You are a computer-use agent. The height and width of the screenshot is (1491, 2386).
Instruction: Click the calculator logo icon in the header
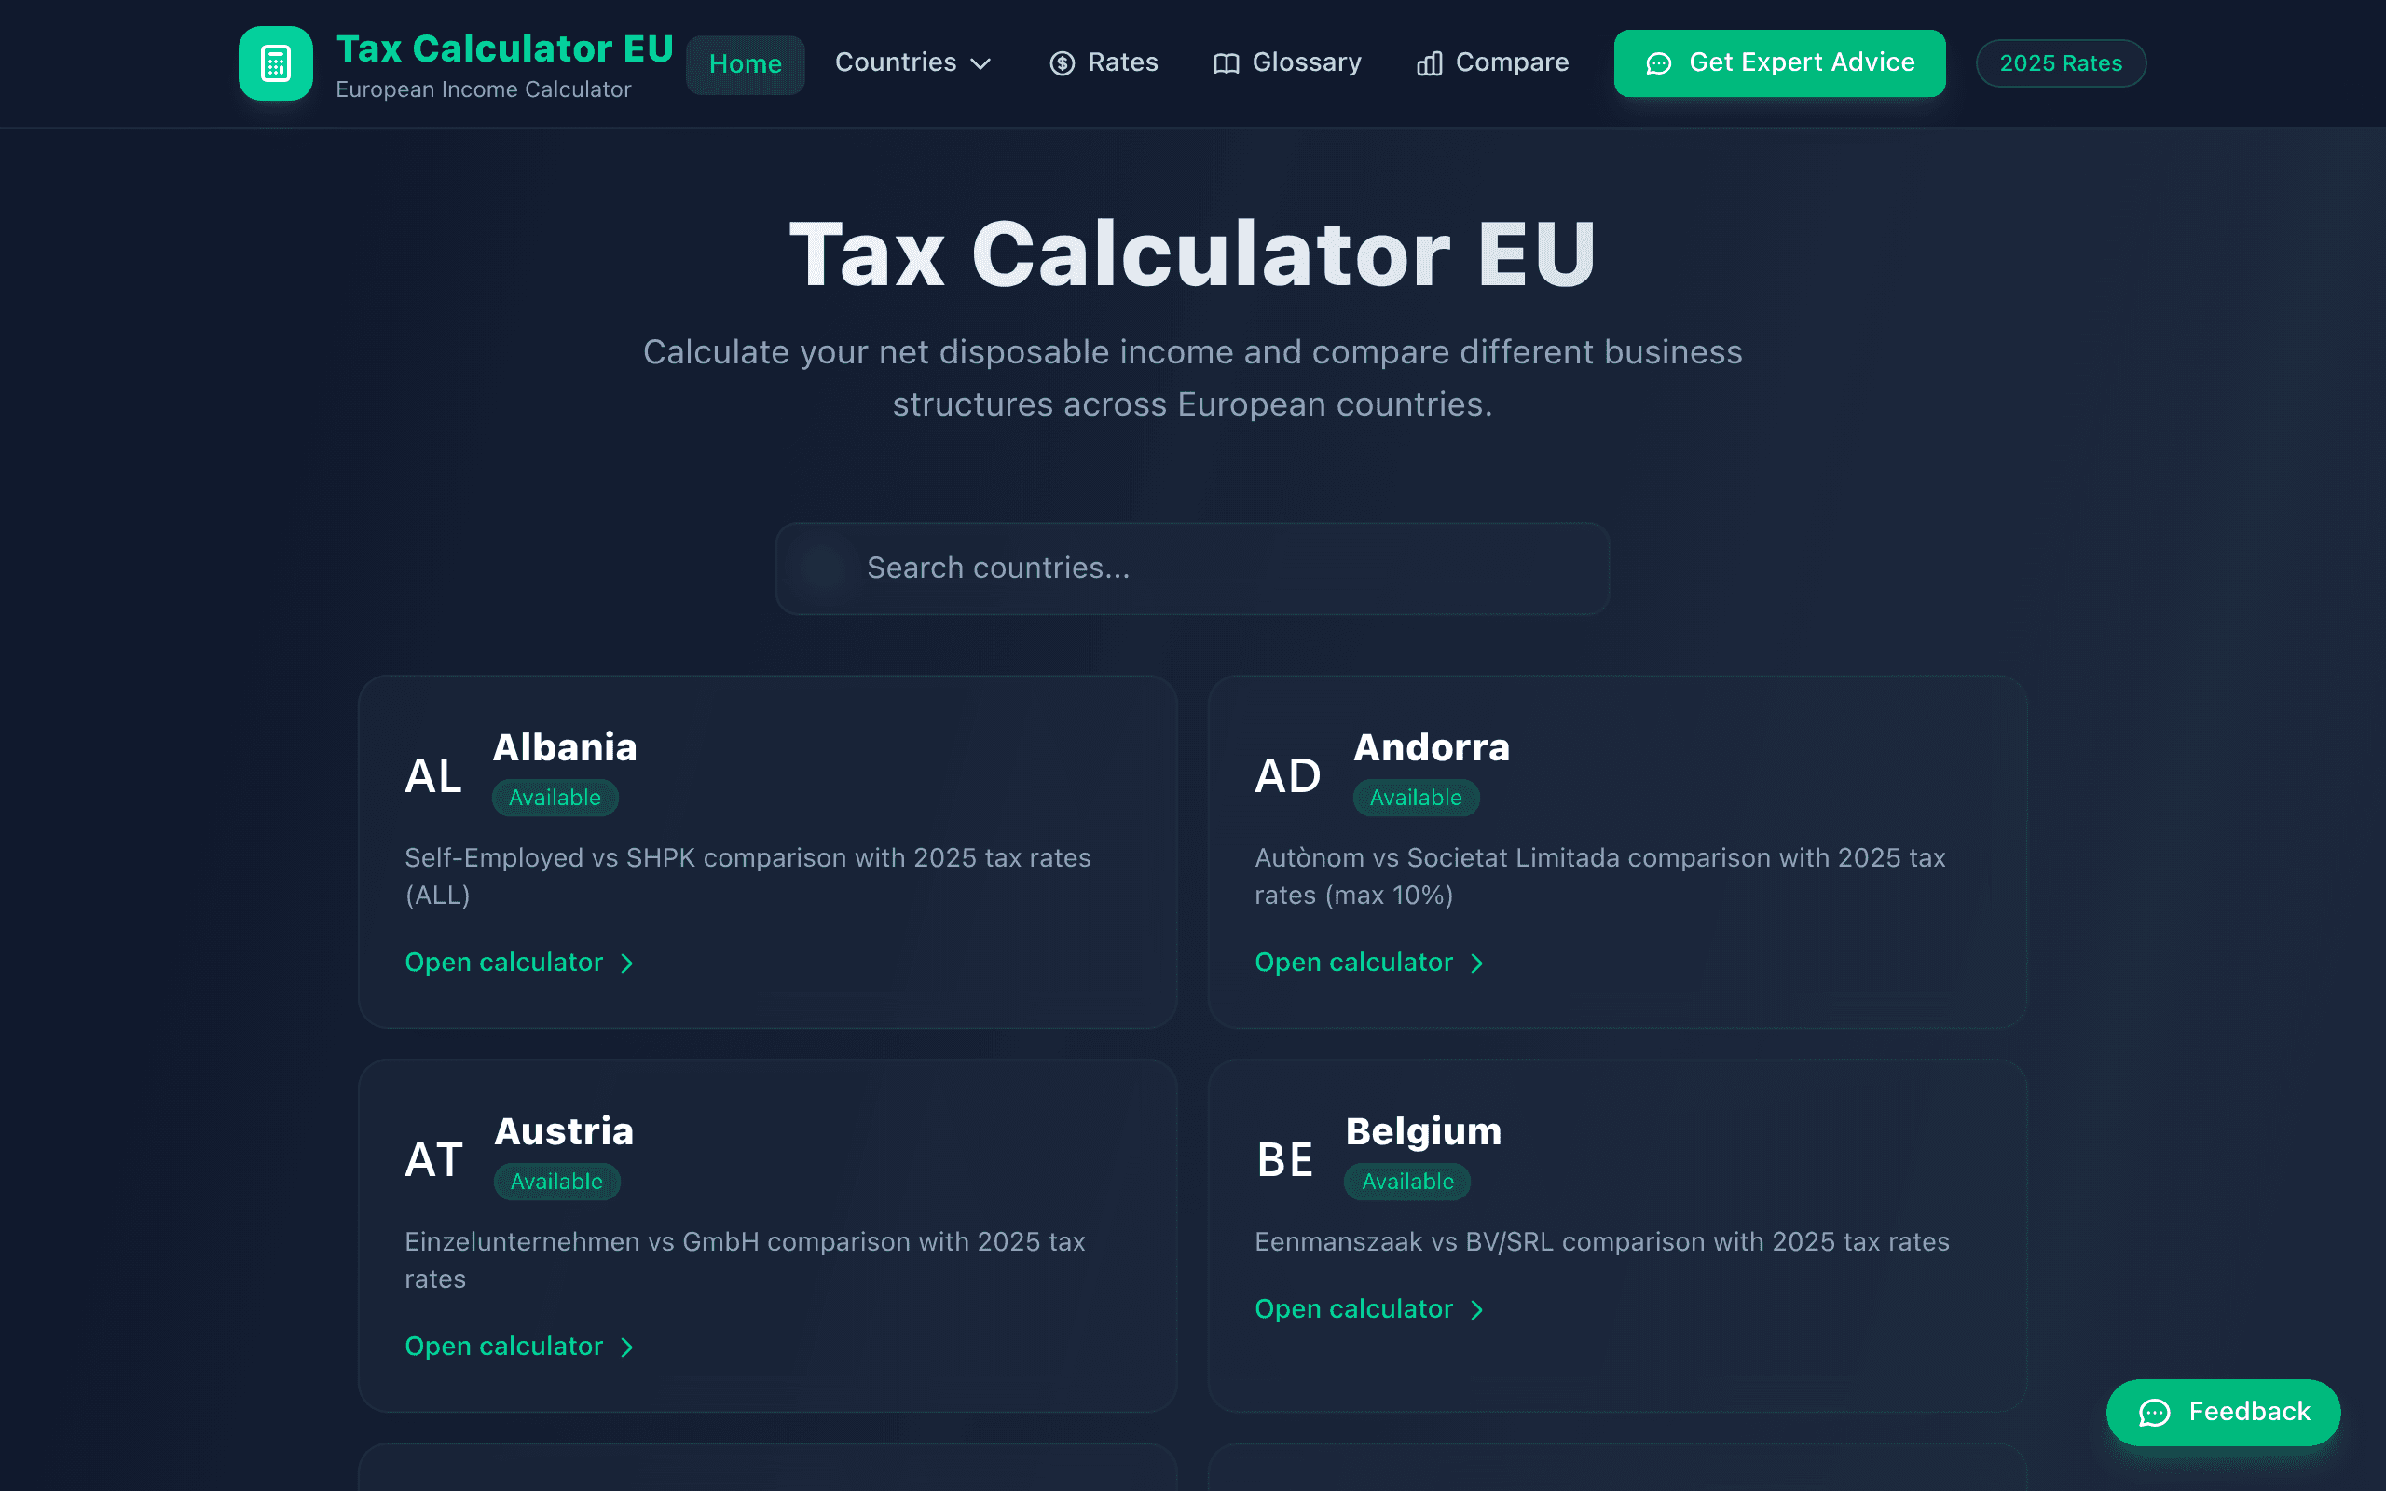[276, 63]
